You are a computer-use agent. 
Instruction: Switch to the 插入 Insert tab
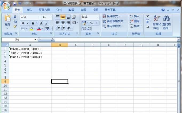pos(29,10)
